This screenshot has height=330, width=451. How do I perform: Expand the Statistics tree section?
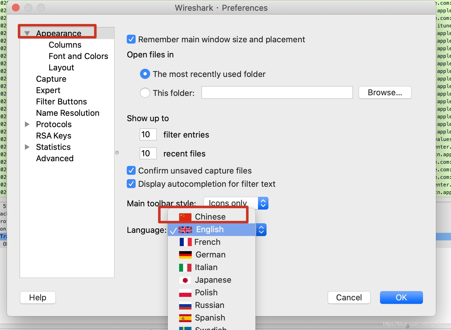[27, 147]
